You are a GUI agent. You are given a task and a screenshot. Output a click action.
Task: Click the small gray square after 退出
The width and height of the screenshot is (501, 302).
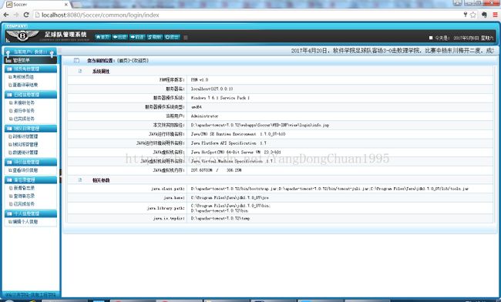[x=185, y=37]
